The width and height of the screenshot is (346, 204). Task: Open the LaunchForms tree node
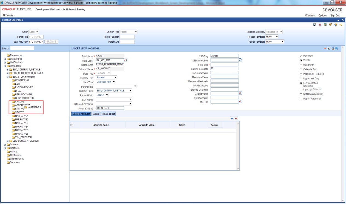[x=15, y=159]
